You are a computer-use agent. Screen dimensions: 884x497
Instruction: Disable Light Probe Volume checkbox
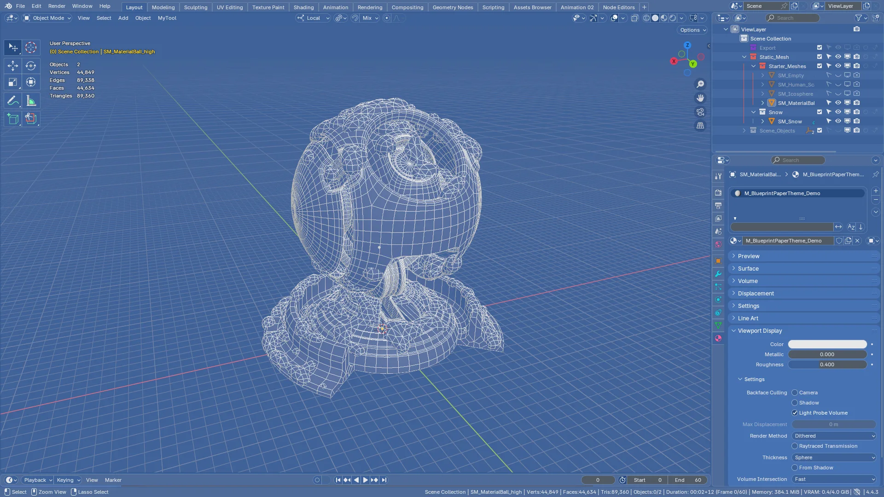tap(795, 413)
